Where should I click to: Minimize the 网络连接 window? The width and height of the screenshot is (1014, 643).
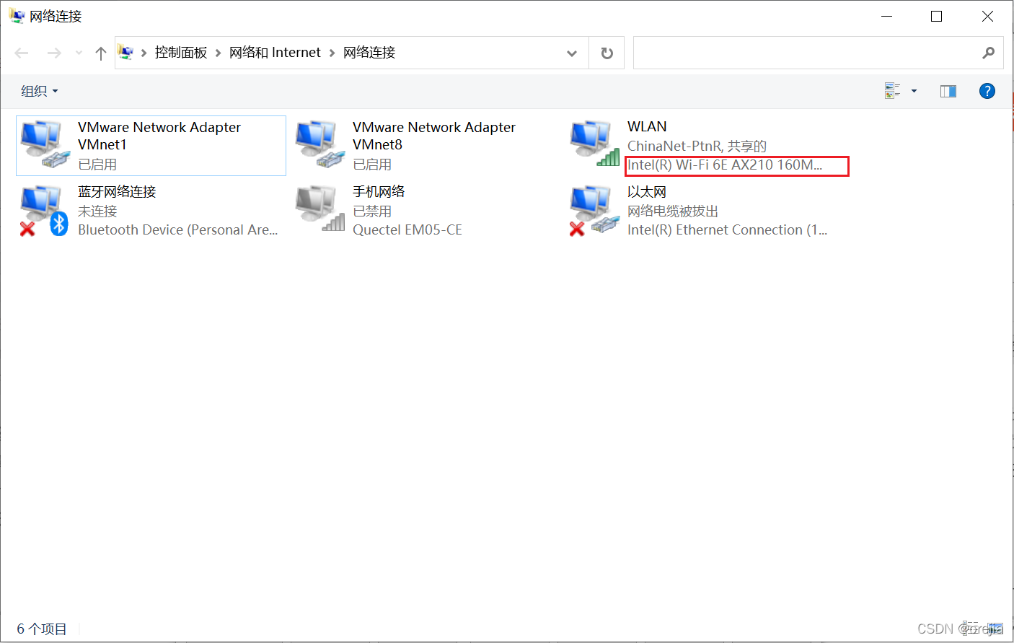tap(887, 16)
